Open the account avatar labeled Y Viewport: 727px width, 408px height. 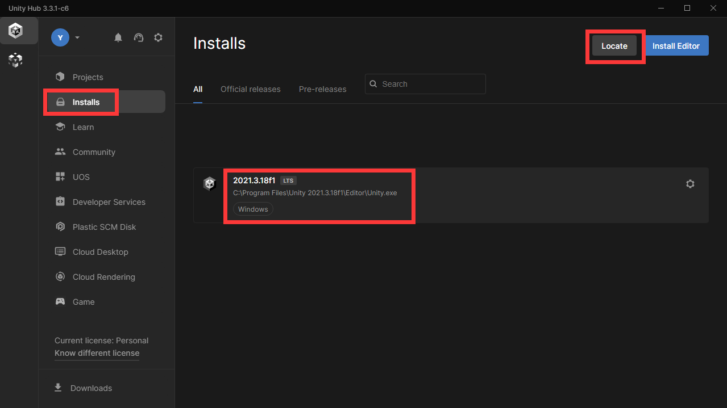pyautogui.click(x=60, y=37)
